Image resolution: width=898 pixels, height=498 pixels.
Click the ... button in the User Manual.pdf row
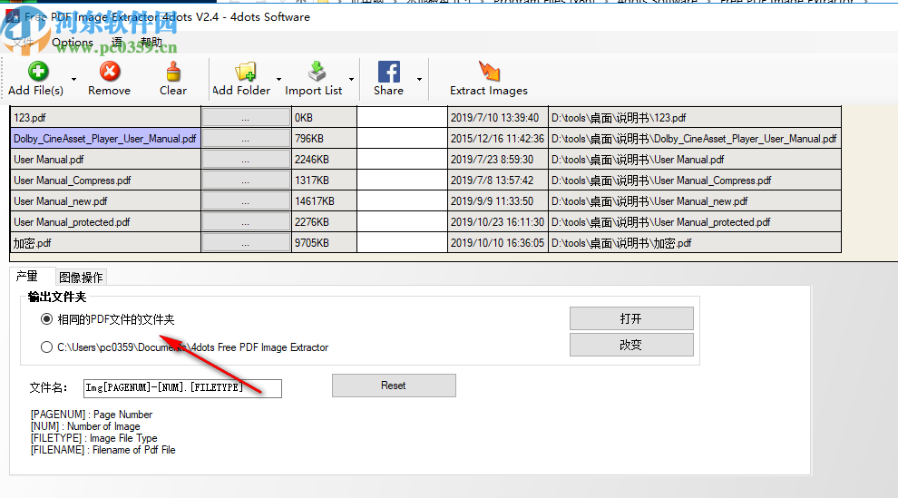246,160
